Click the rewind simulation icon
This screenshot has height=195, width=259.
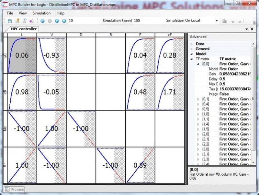[x=42, y=20]
